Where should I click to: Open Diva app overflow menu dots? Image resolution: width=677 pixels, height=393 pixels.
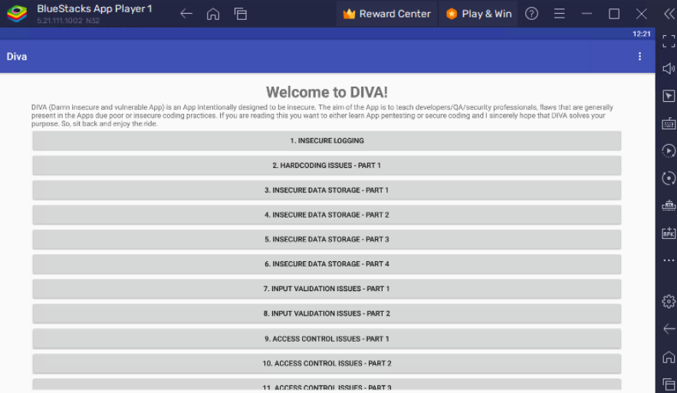(x=639, y=57)
